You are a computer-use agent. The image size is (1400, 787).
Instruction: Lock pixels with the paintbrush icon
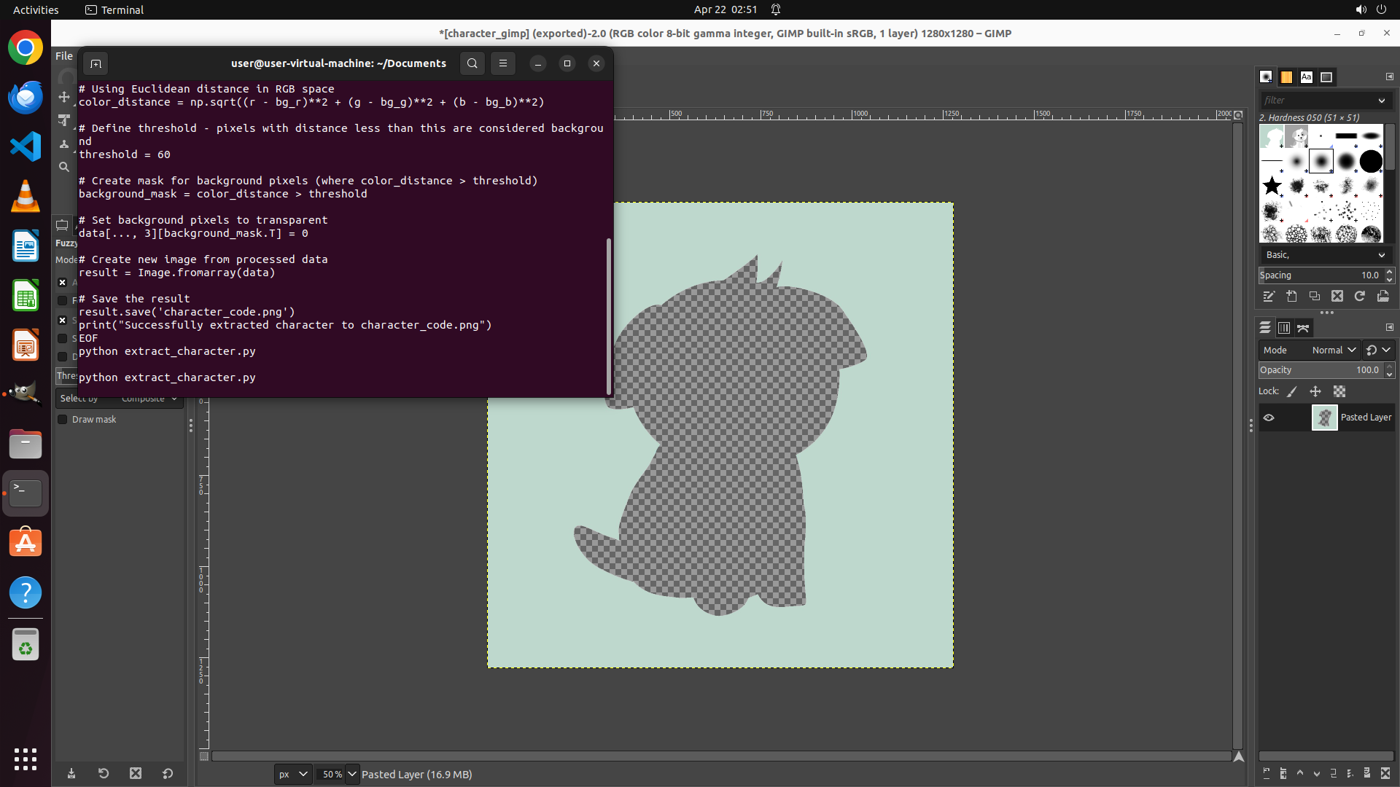tap(1292, 392)
